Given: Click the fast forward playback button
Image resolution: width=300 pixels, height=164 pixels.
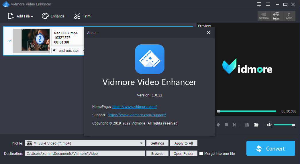Looking at the screenshot, I should point(218,125).
